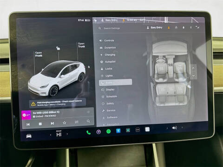Open the green Phone app
Image resolution: width=223 pixels, height=167 pixels.
(x=88, y=132)
